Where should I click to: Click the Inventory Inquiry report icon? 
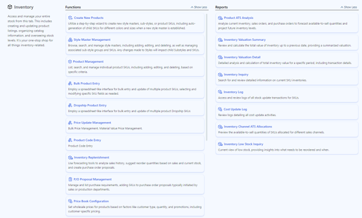click(x=220, y=75)
